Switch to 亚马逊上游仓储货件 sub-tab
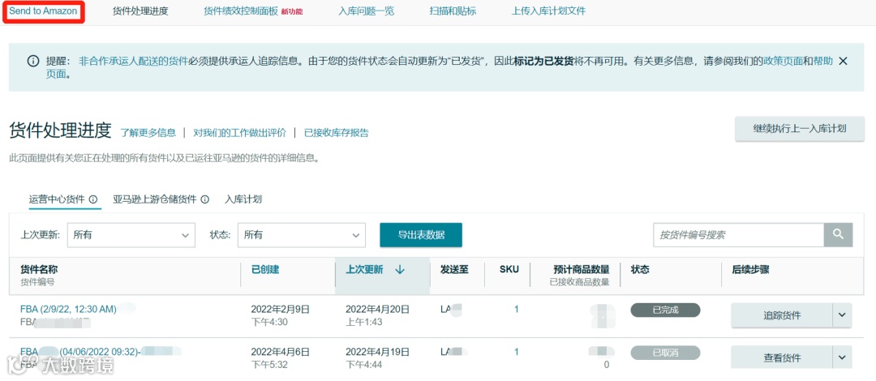This screenshot has width=876, height=381. point(155,199)
